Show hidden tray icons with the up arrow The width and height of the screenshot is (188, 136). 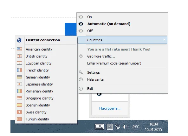click(x=110, y=127)
